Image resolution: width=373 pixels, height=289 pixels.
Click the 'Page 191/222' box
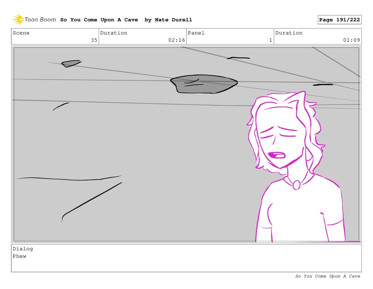pos(339,20)
